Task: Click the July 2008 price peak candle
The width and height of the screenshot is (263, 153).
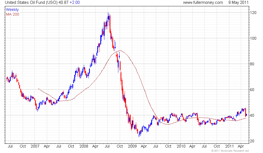Action: tap(108, 17)
